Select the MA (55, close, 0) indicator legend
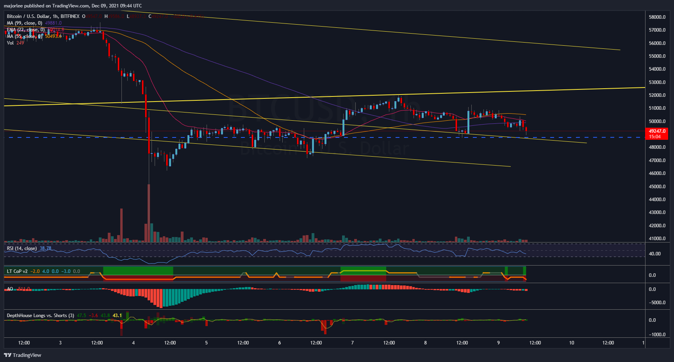674x362 pixels. click(25, 36)
